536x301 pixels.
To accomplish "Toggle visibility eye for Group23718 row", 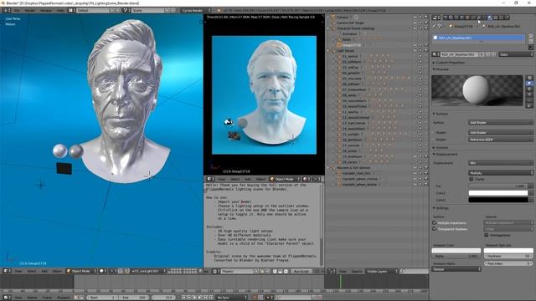I will tap(415, 45).
